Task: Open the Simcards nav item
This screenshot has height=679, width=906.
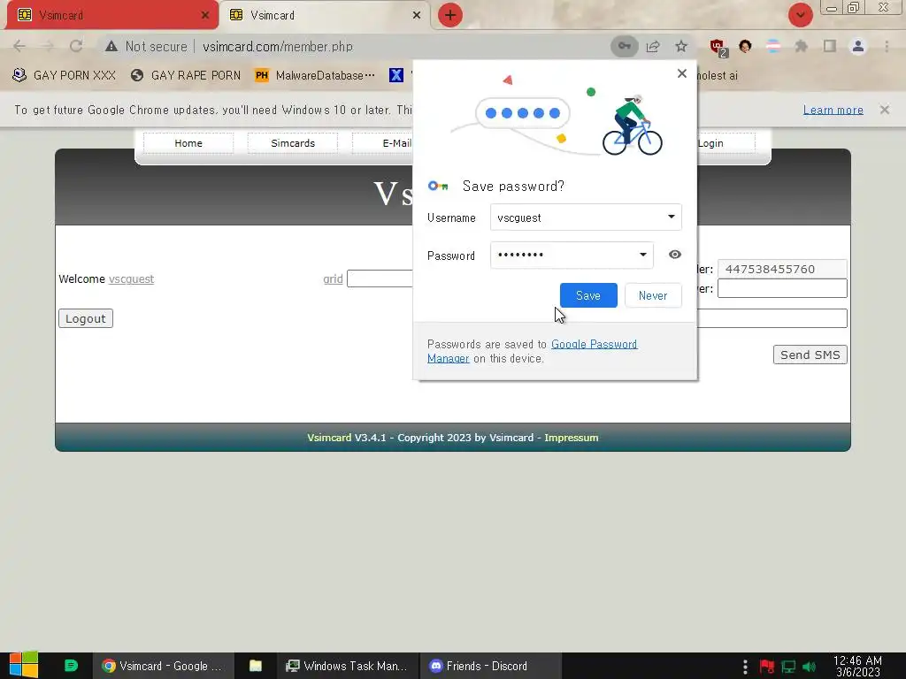Action: click(x=293, y=143)
